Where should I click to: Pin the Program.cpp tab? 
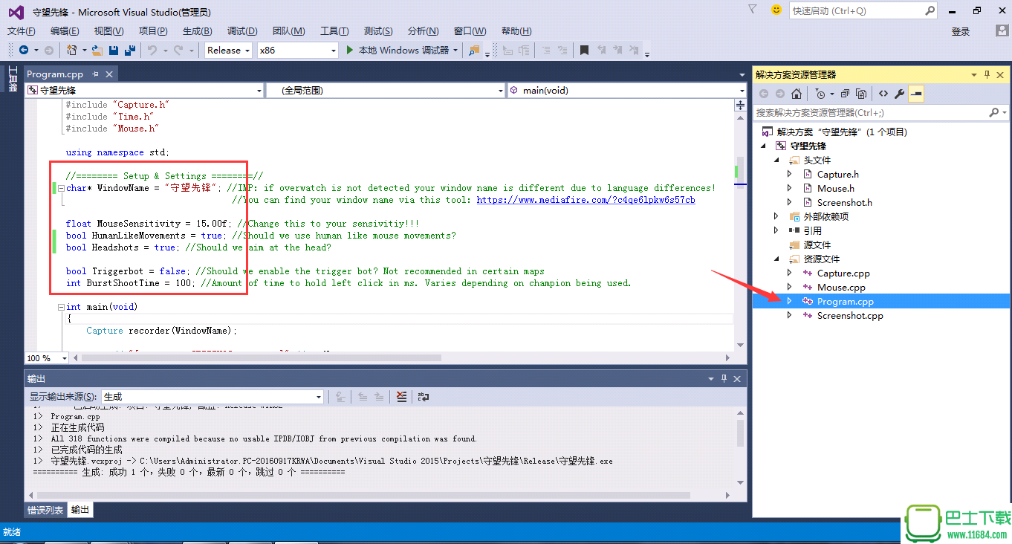pos(96,74)
